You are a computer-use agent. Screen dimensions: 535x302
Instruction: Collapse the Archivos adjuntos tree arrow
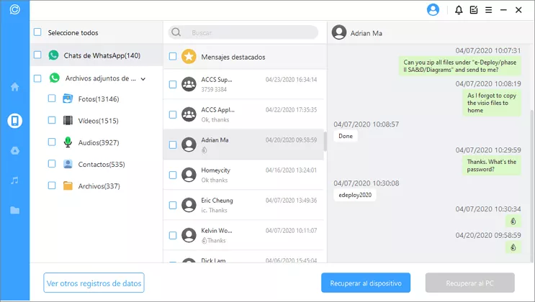(143, 78)
